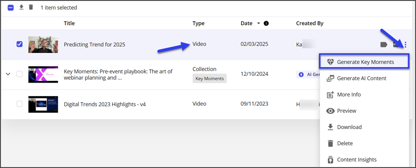
Task: Sort by the Title column header
Action: coord(69,24)
